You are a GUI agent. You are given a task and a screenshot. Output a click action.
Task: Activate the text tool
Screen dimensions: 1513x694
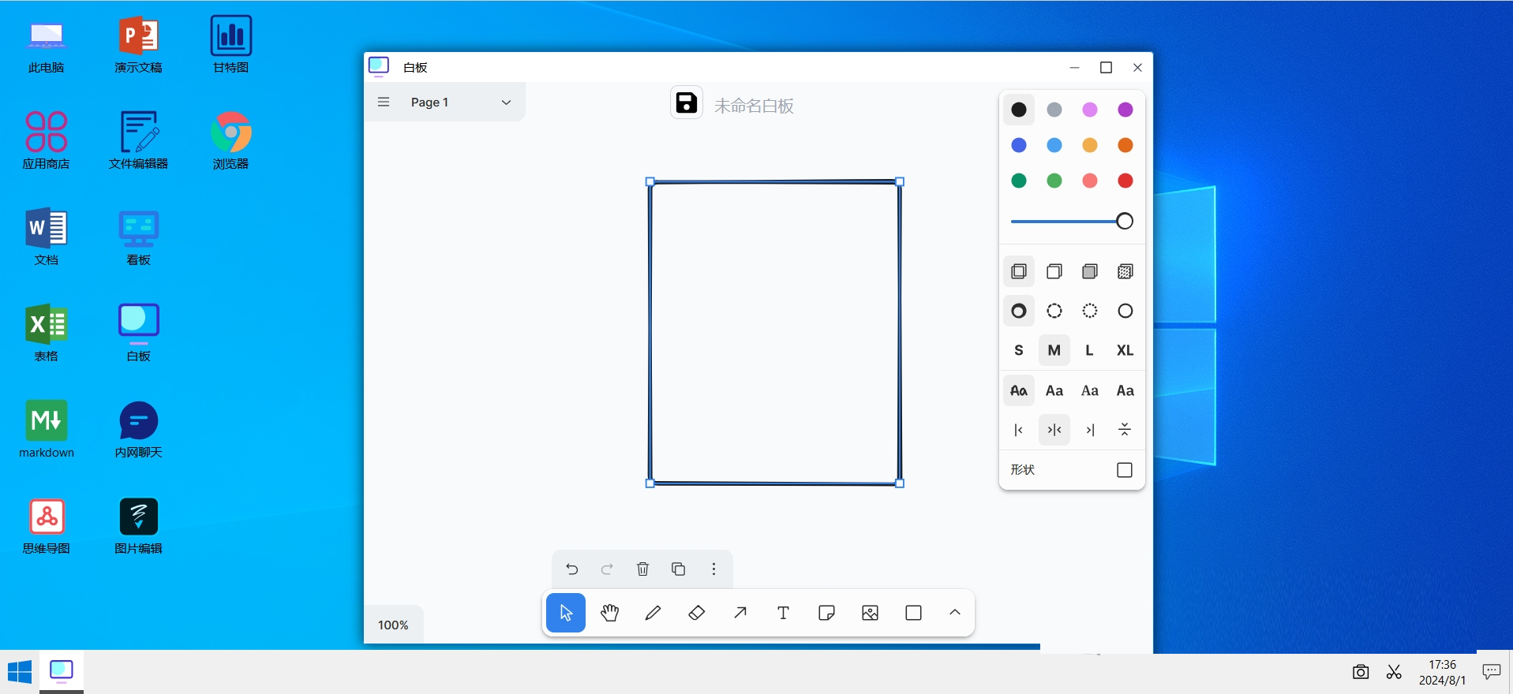pyautogui.click(x=783, y=613)
